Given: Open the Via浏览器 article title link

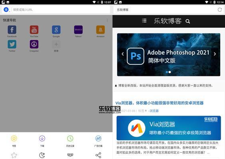Looking at the screenshot, I should pos(159,103).
